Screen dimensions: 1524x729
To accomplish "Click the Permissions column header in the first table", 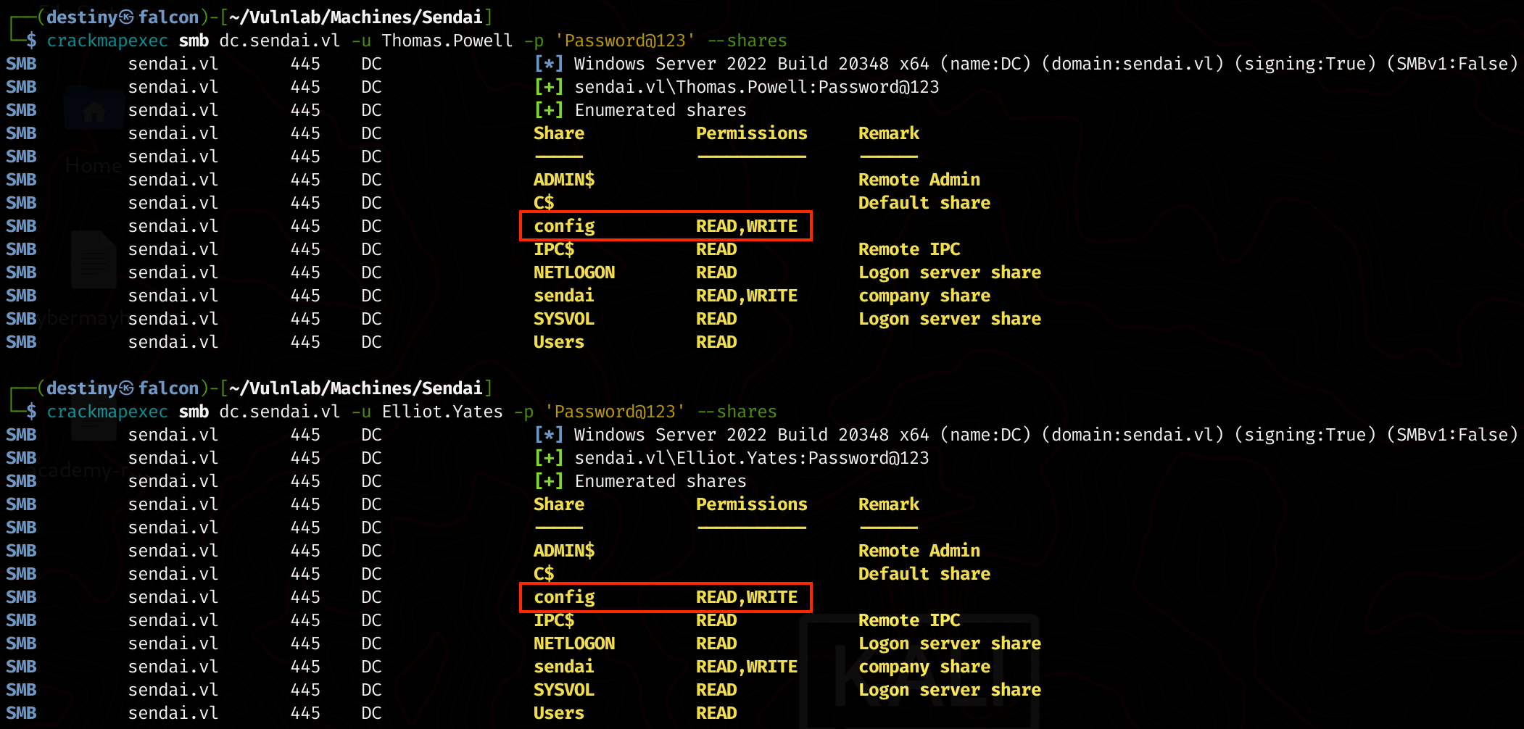I will tap(751, 133).
